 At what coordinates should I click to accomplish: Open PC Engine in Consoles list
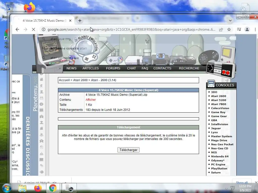218,164
